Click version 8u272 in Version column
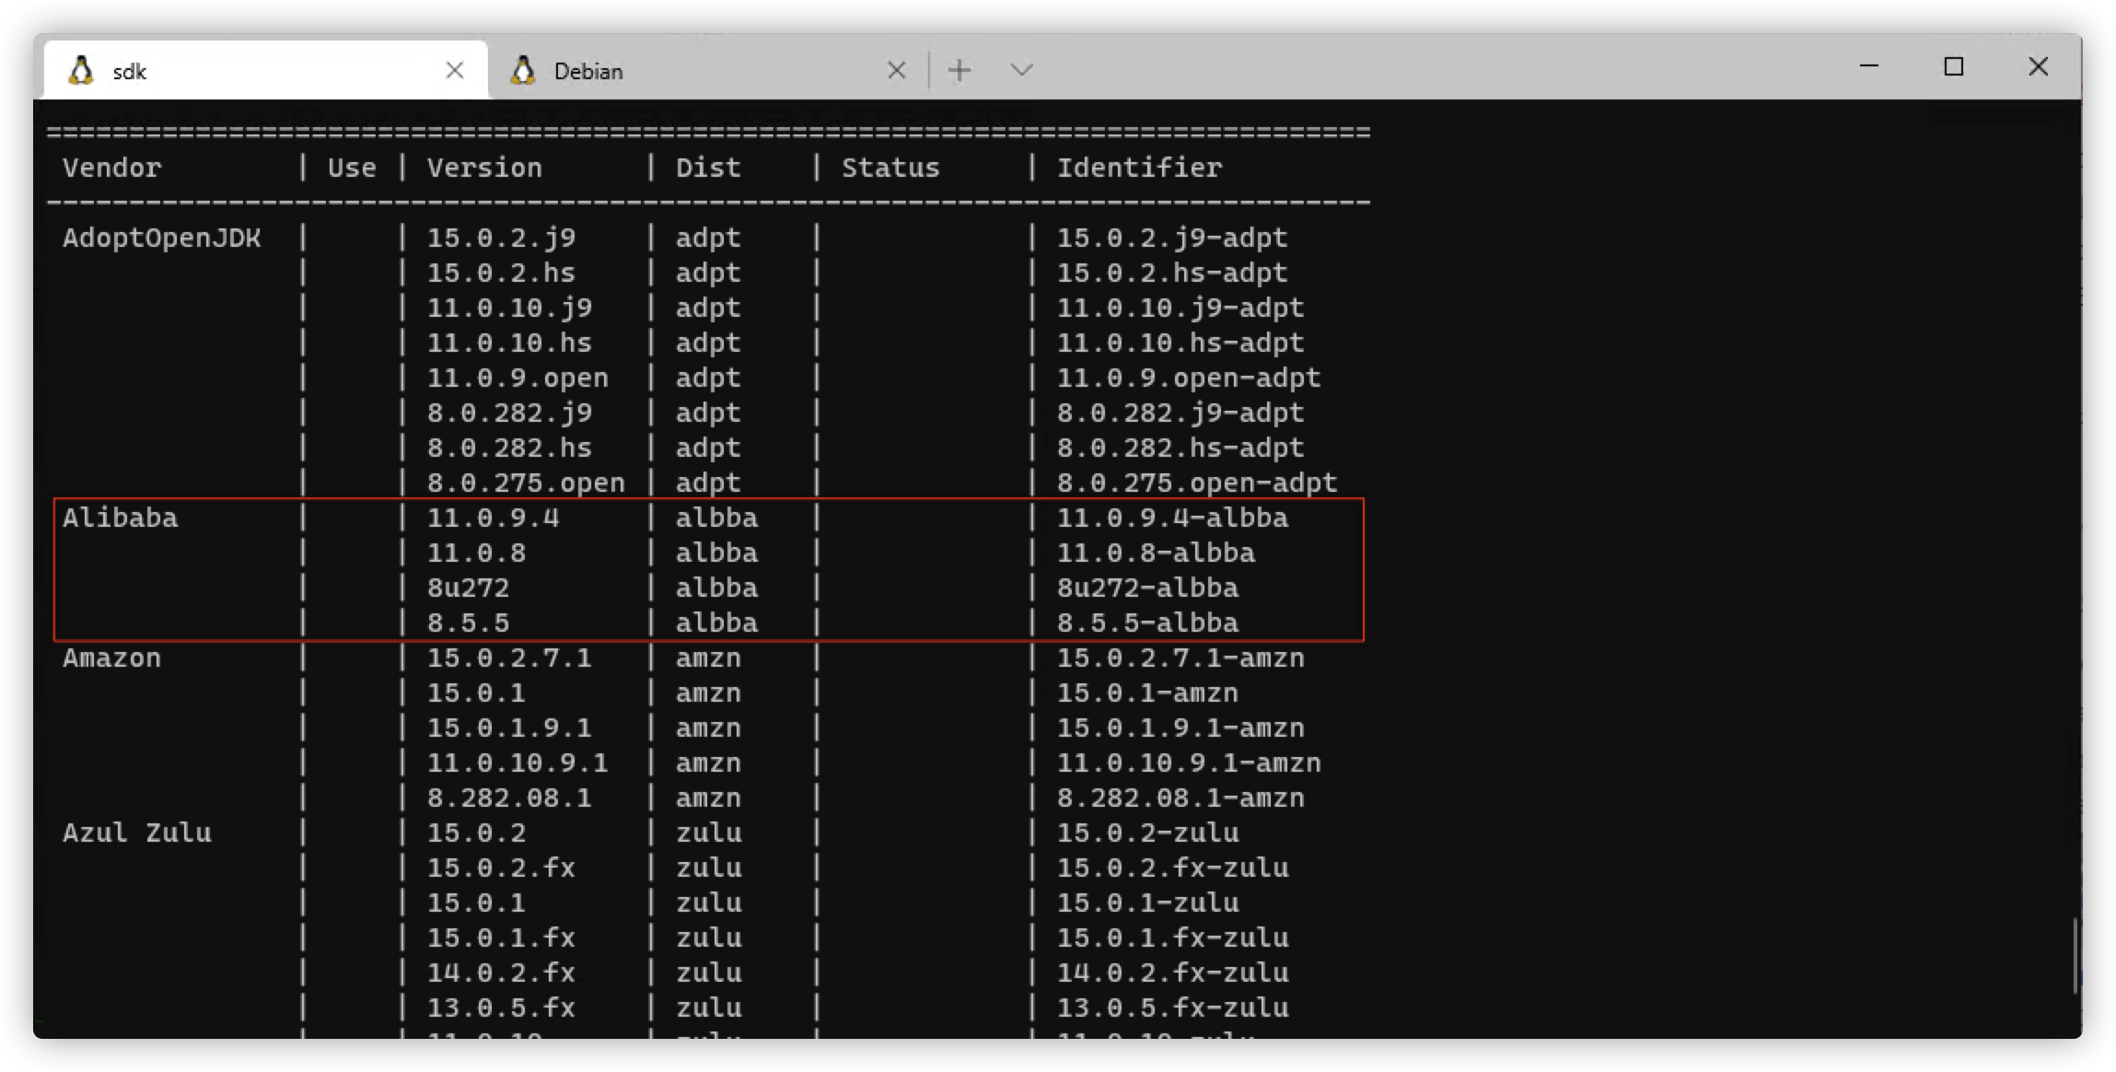Viewport: 2116px width, 1072px height. pos(468,588)
